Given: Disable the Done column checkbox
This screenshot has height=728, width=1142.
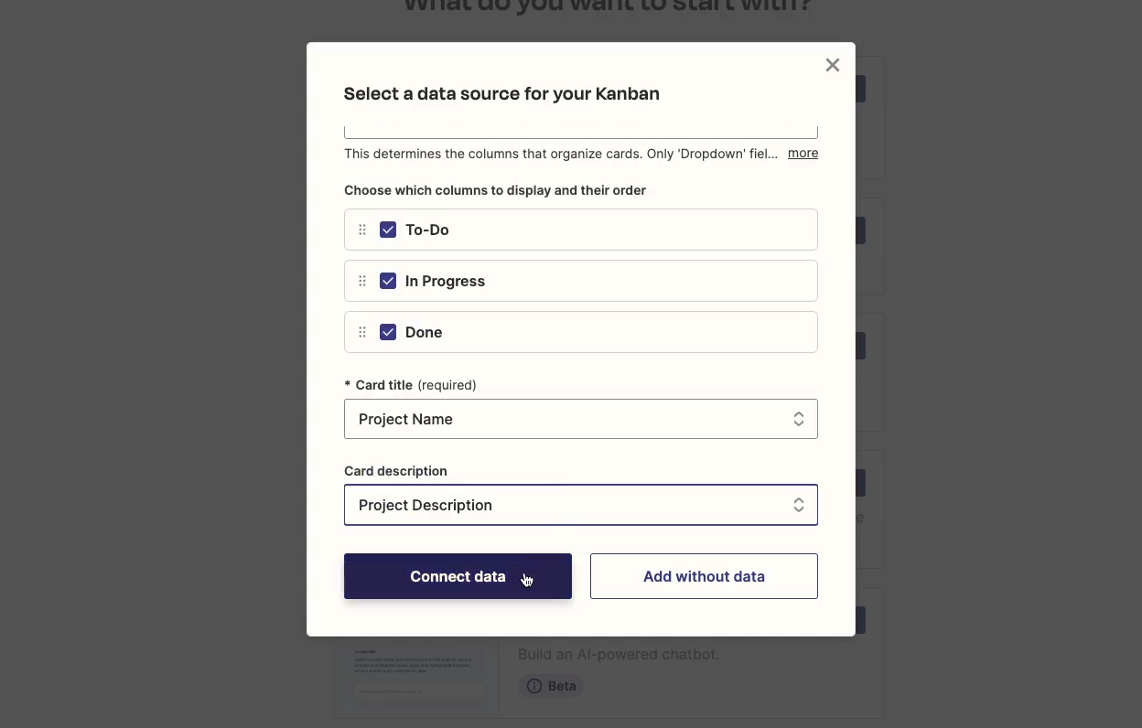Looking at the screenshot, I should [x=388, y=332].
